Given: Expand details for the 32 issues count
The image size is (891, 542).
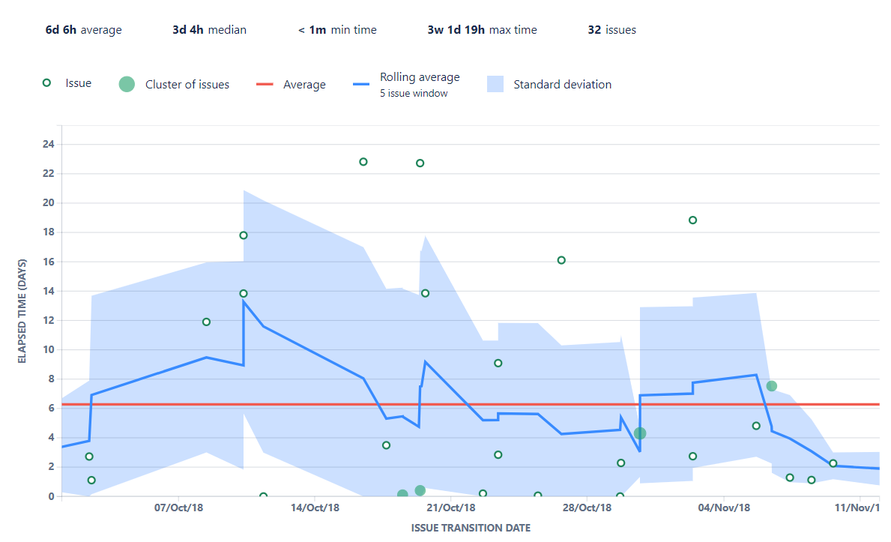Looking at the screenshot, I should click(x=612, y=30).
